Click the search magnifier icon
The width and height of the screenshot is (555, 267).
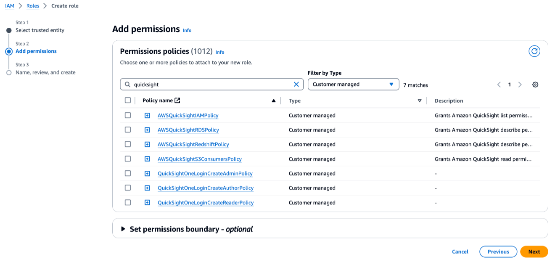tap(127, 85)
